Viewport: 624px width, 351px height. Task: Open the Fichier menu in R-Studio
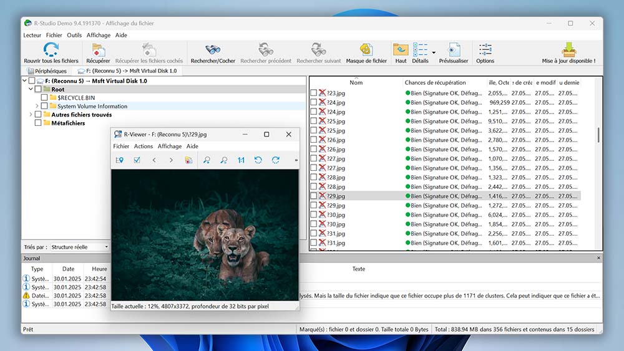tap(54, 35)
